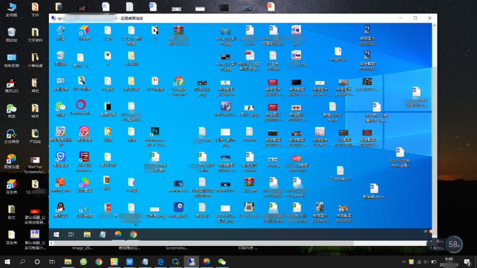Click WeChat icon in the local taskbar
This screenshot has height=268, width=477.
tap(222, 261)
